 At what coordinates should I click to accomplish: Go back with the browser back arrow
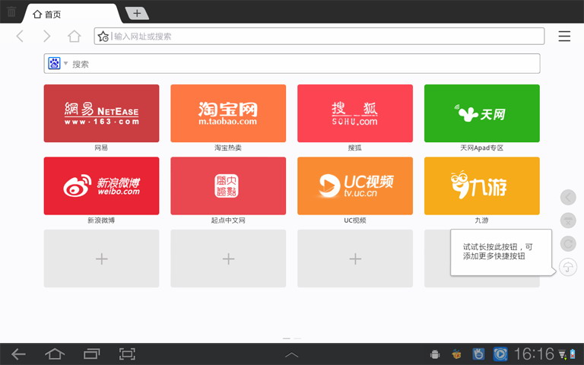pyautogui.click(x=20, y=36)
